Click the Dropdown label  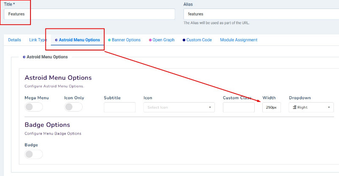(300, 98)
